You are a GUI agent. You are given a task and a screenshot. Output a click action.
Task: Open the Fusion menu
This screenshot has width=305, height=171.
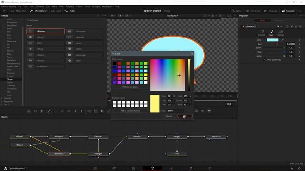coord(80,6)
